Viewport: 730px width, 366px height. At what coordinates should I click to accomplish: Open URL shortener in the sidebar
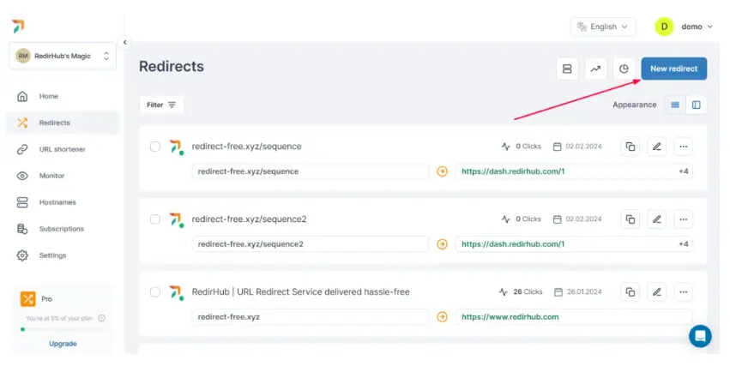click(63, 149)
